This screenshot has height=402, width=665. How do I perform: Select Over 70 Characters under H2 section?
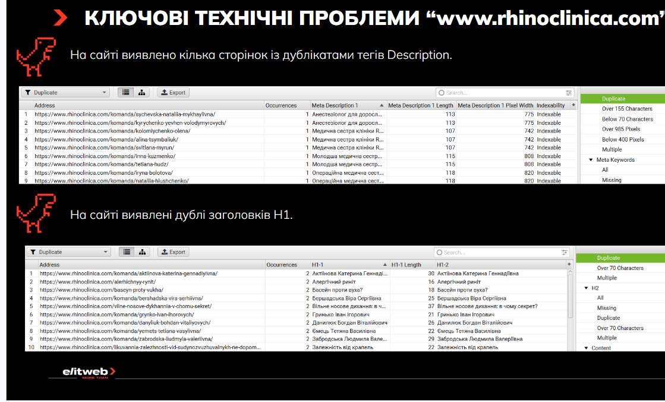tap(620, 328)
